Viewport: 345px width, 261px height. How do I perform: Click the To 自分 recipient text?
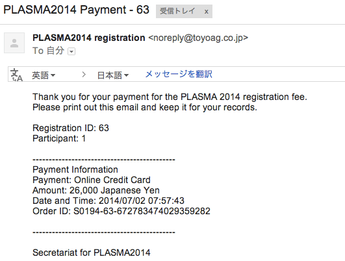coord(49,51)
